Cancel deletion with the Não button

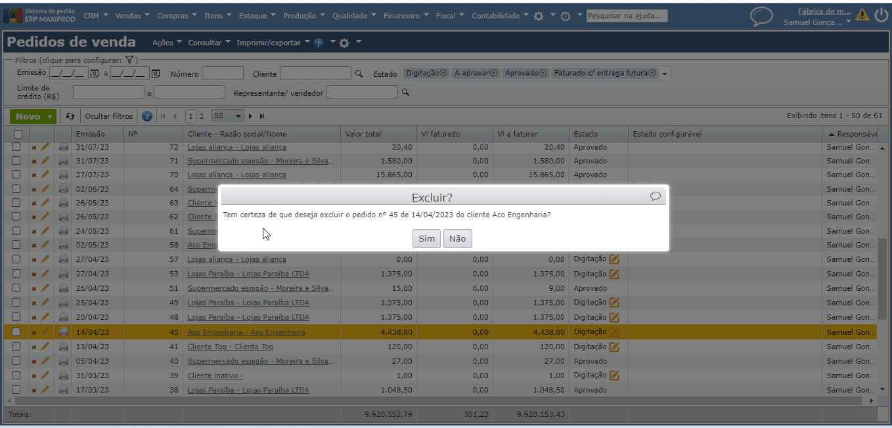458,238
